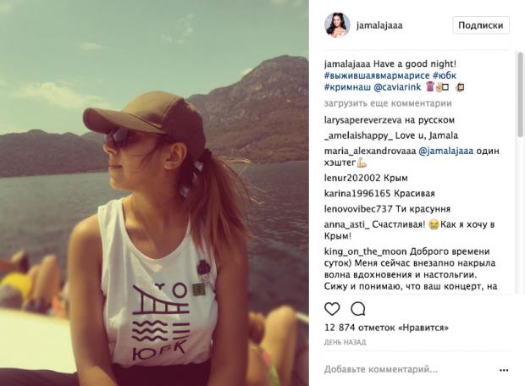Show the 12 874 likes list
The width and height of the screenshot is (525, 386).
tap(386, 328)
